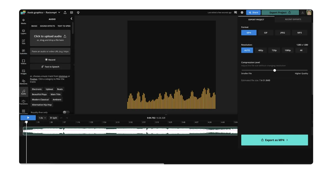The image size is (332, 174).
Task: Click the Export Project button in top bar
Action: coord(280,12)
